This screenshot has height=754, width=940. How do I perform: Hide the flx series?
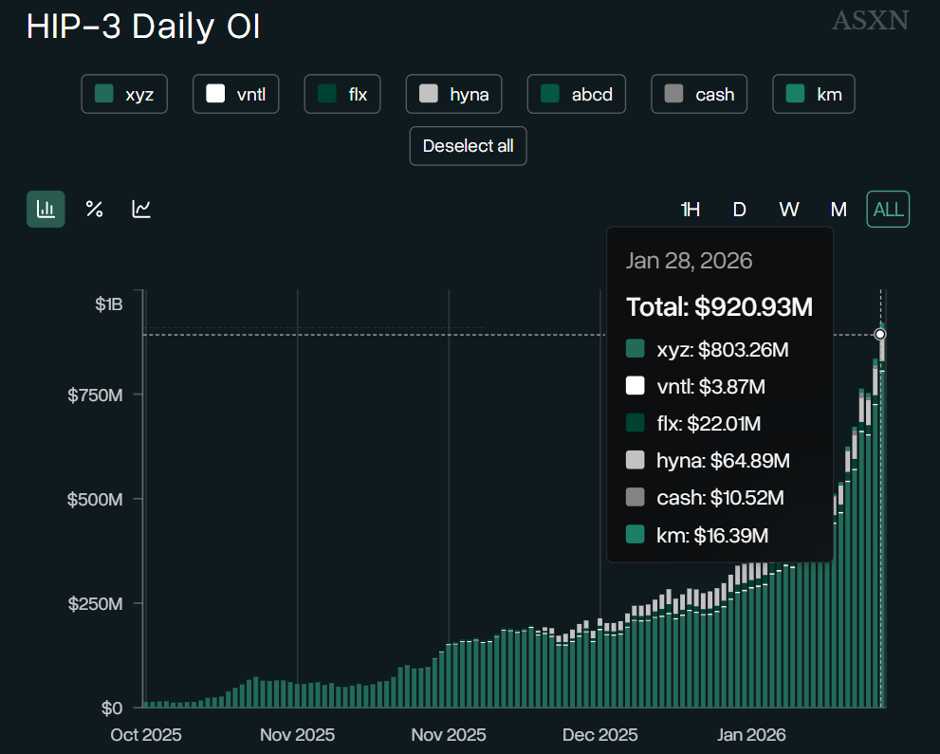[x=342, y=95]
